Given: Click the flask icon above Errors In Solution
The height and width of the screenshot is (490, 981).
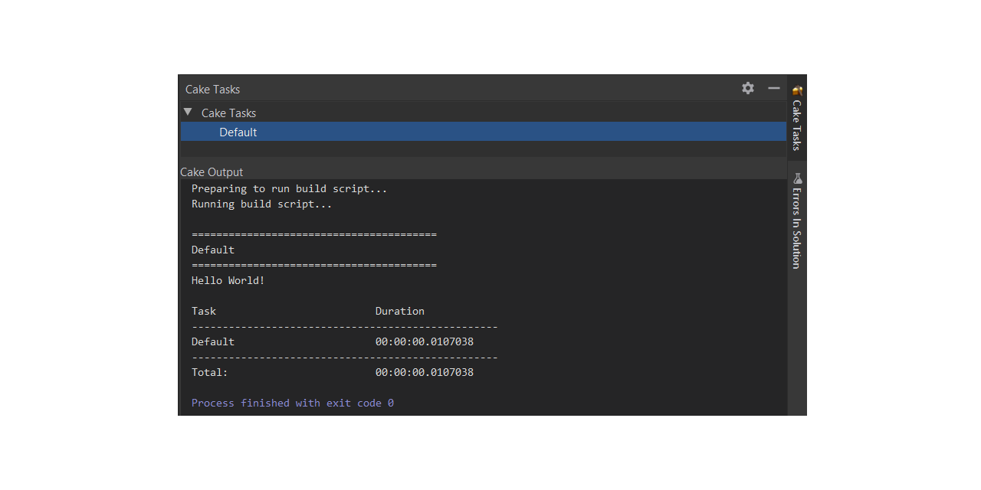Looking at the screenshot, I should tap(797, 178).
